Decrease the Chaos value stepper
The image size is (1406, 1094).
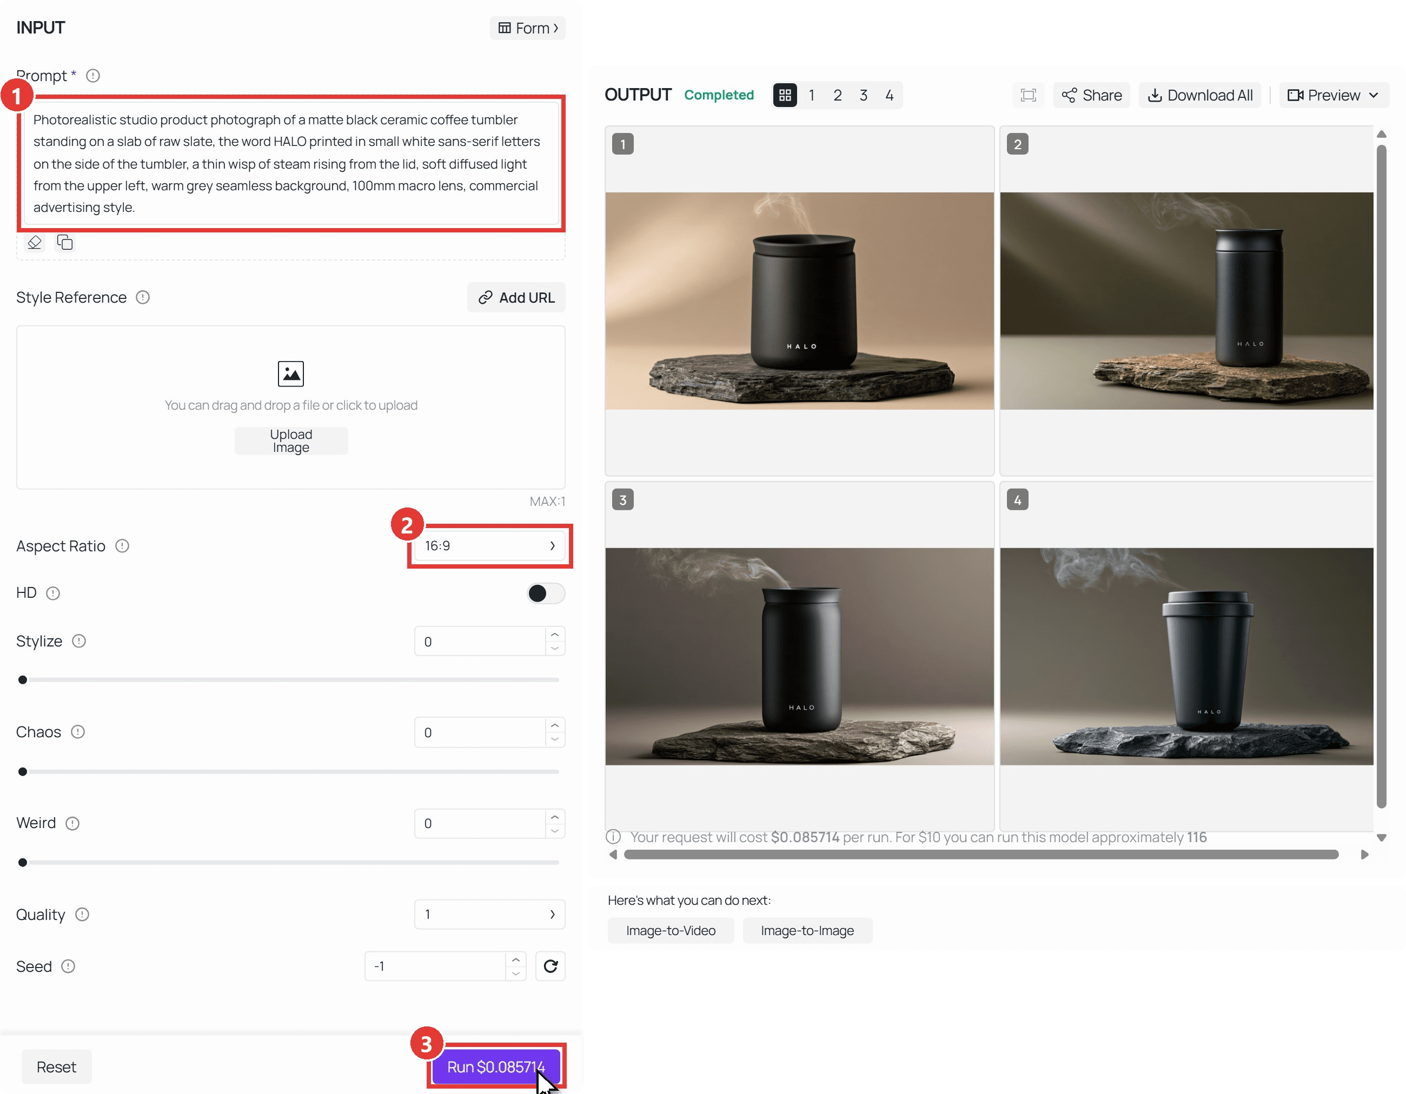point(555,740)
